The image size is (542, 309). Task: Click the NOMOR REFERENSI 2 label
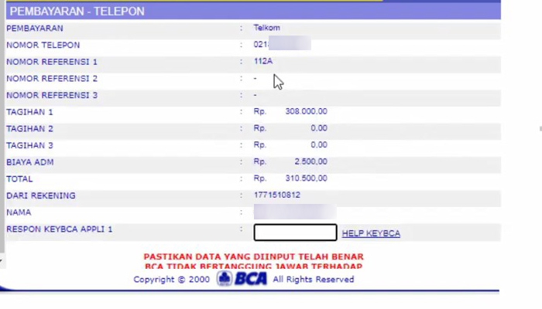click(x=52, y=78)
